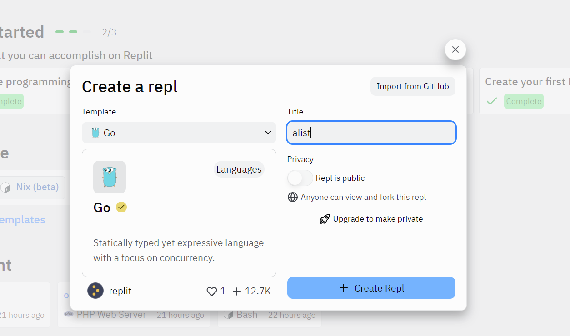570x336 pixels.
Task: Click the rocket icon beside Upgrade
Action: [x=325, y=219]
